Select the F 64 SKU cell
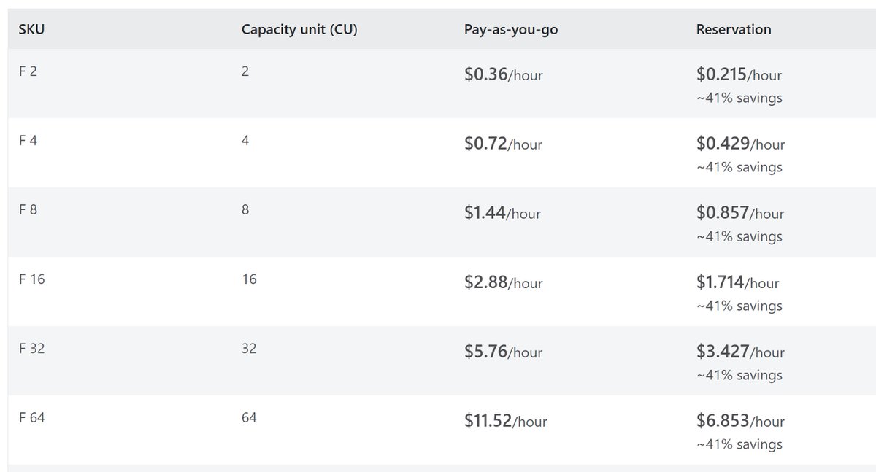The width and height of the screenshot is (876, 472). tap(31, 418)
